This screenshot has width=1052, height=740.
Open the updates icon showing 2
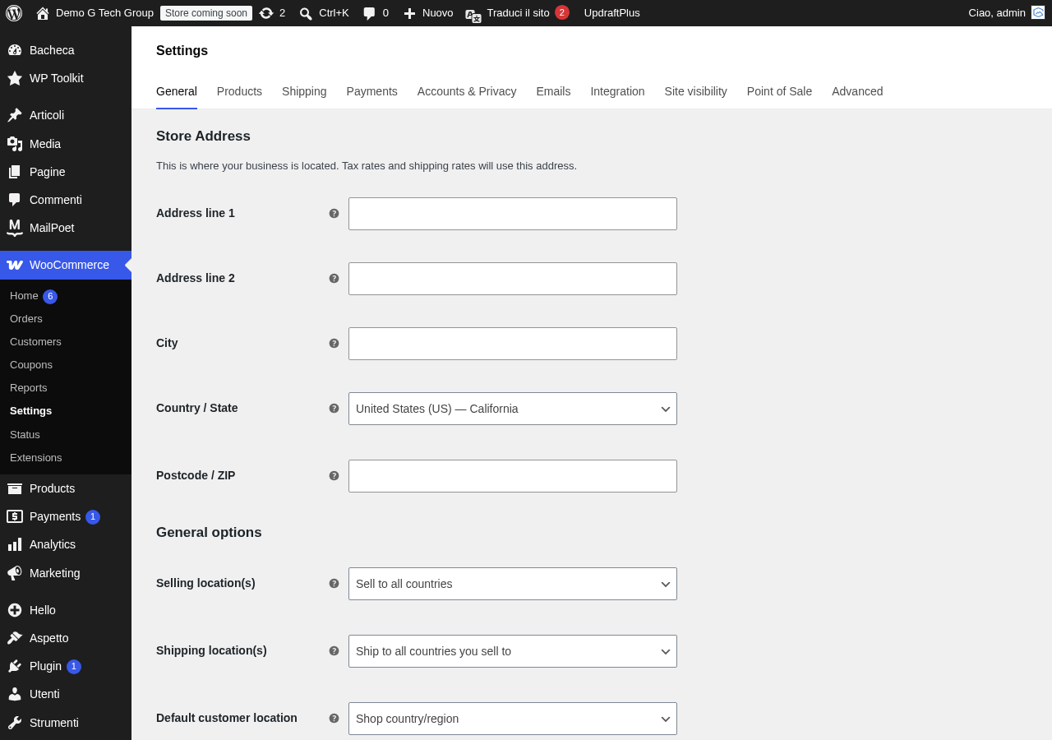266,13
